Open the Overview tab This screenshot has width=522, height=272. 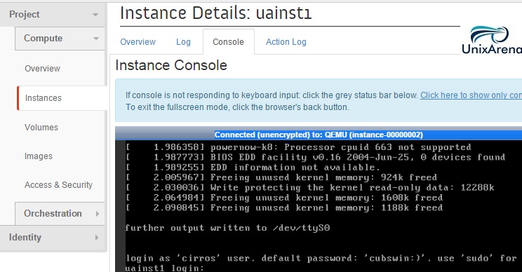[138, 42]
